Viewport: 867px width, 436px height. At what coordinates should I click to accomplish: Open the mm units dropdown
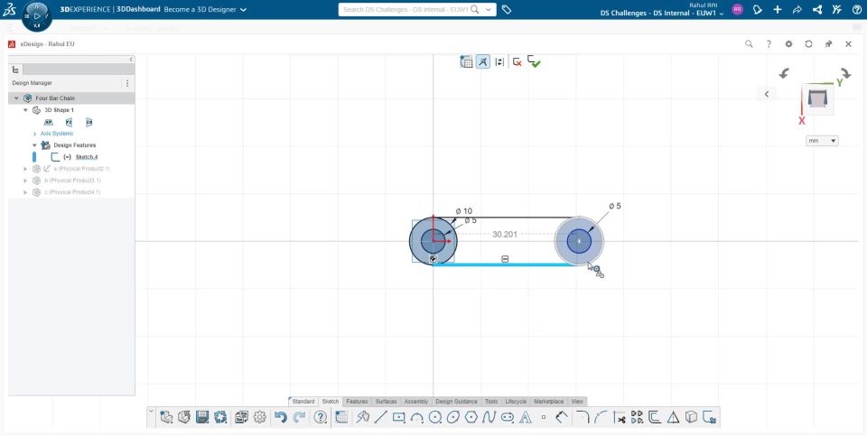point(822,141)
